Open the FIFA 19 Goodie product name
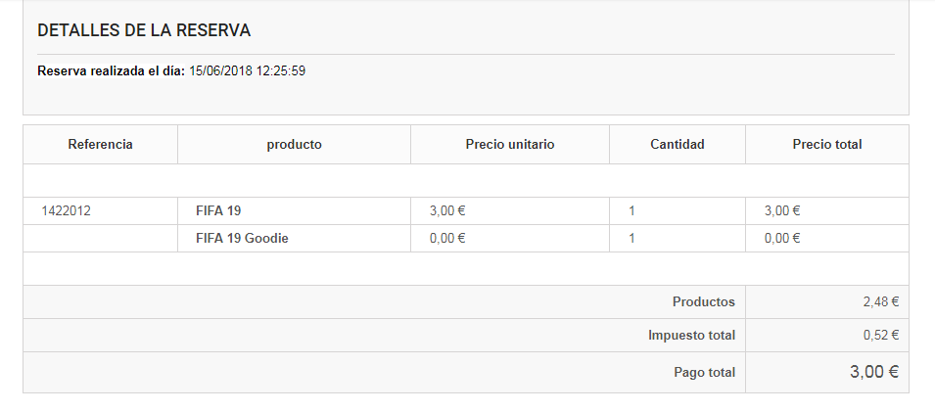935x412 pixels. tap(242, 238)
